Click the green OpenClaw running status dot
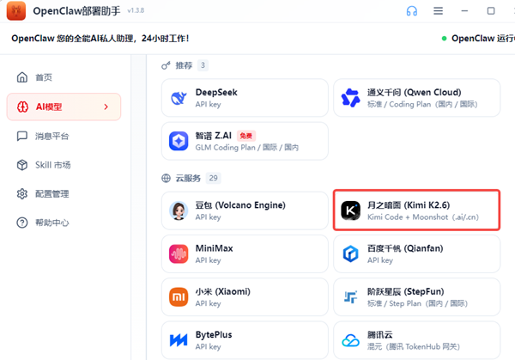 click(444, 39)
